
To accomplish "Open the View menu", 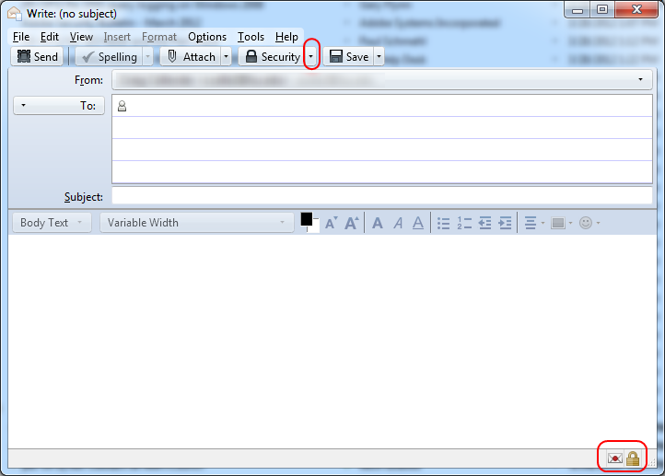I will tap(81, 37).
